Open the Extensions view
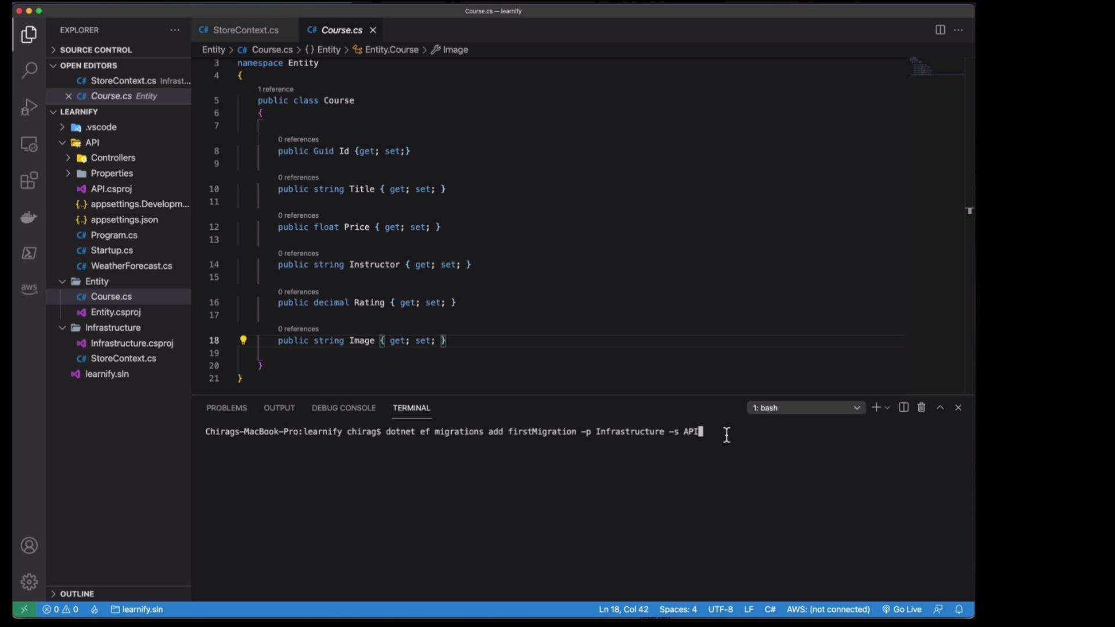The width and height of the screenshot is (1115, 627). coord(29,181)
